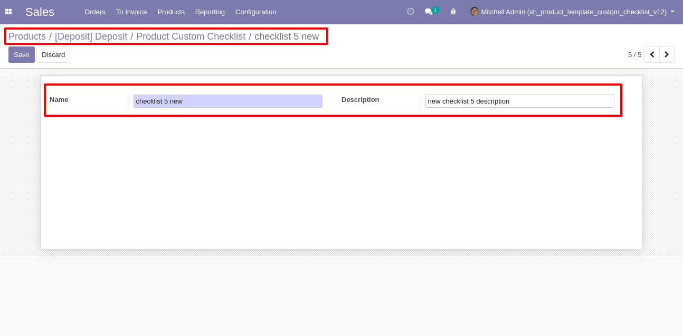This screenshot has height=336, width=683.
Task: Click the Name input field
Action: [x=228, y=101]
